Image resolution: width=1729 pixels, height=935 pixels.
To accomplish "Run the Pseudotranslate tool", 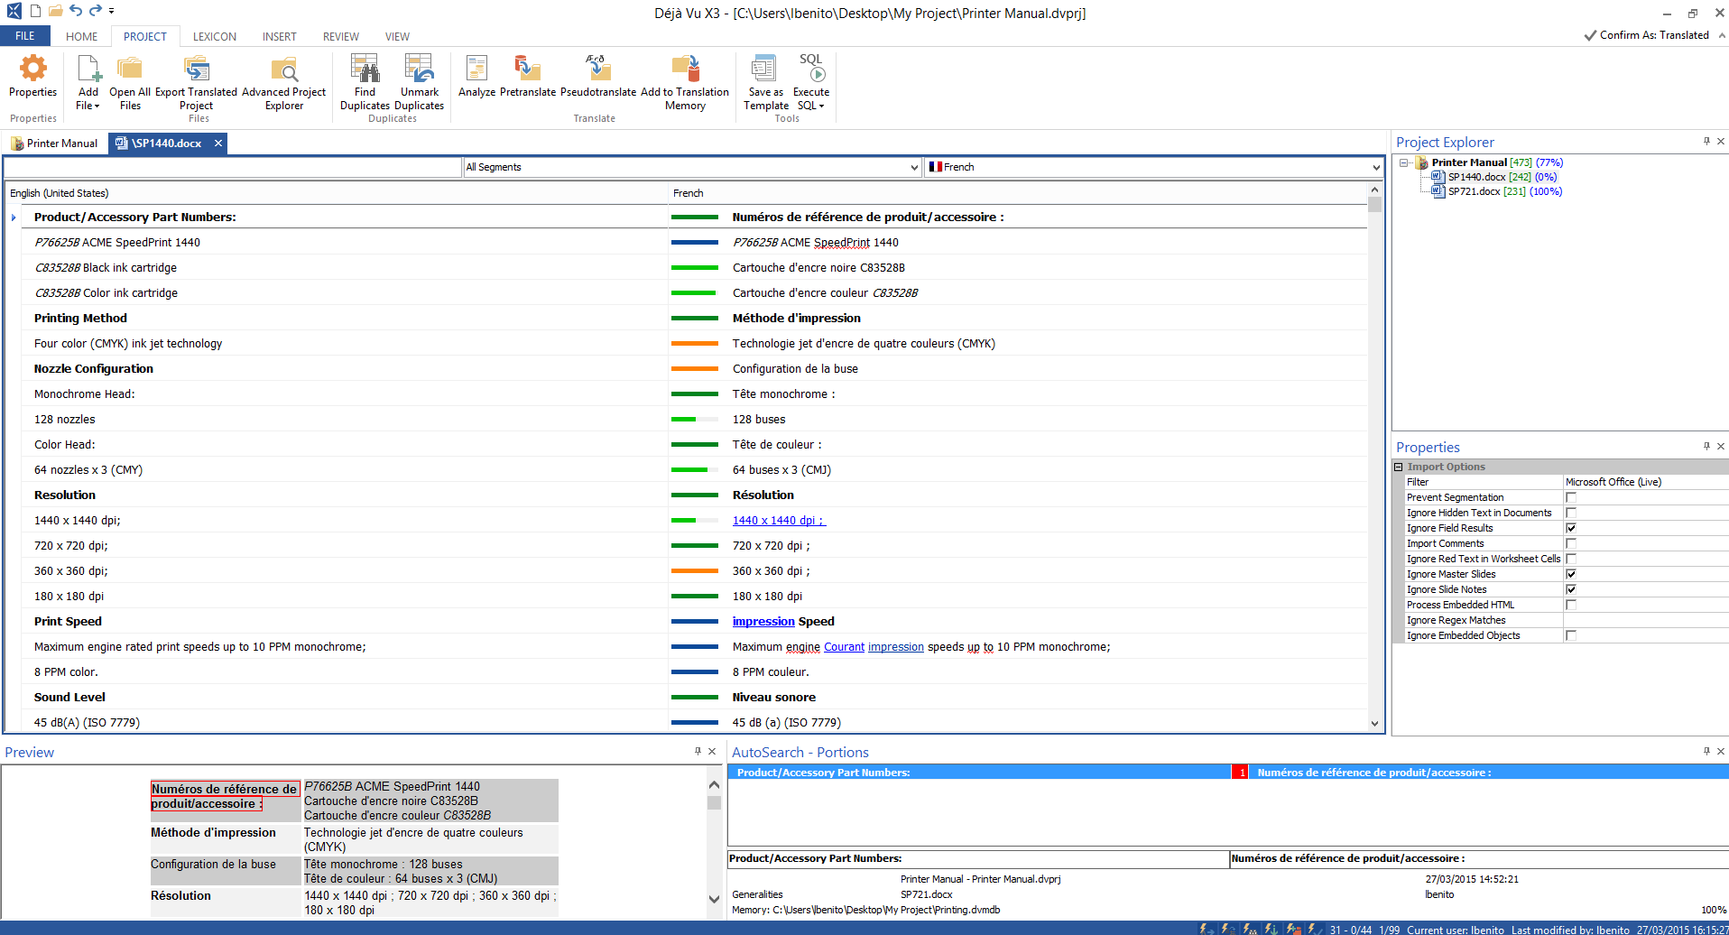I will pos(597,69).
